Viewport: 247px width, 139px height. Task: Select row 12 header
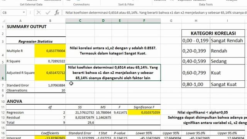[x=3, y=112]
